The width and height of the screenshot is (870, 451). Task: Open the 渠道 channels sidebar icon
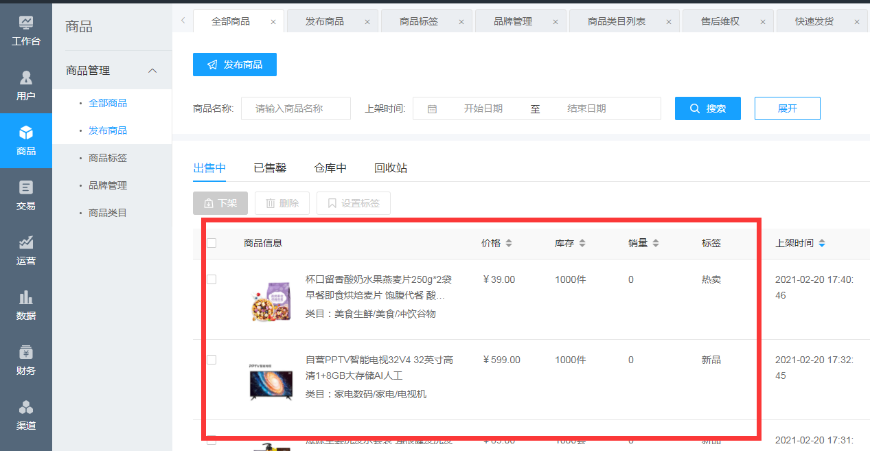26,408
